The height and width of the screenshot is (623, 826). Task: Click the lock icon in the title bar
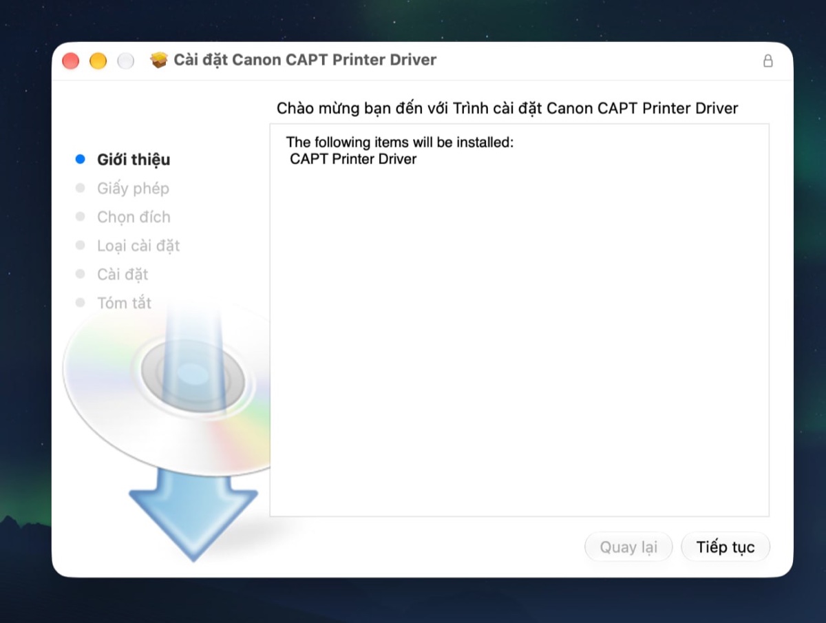(x=768, y=61)
